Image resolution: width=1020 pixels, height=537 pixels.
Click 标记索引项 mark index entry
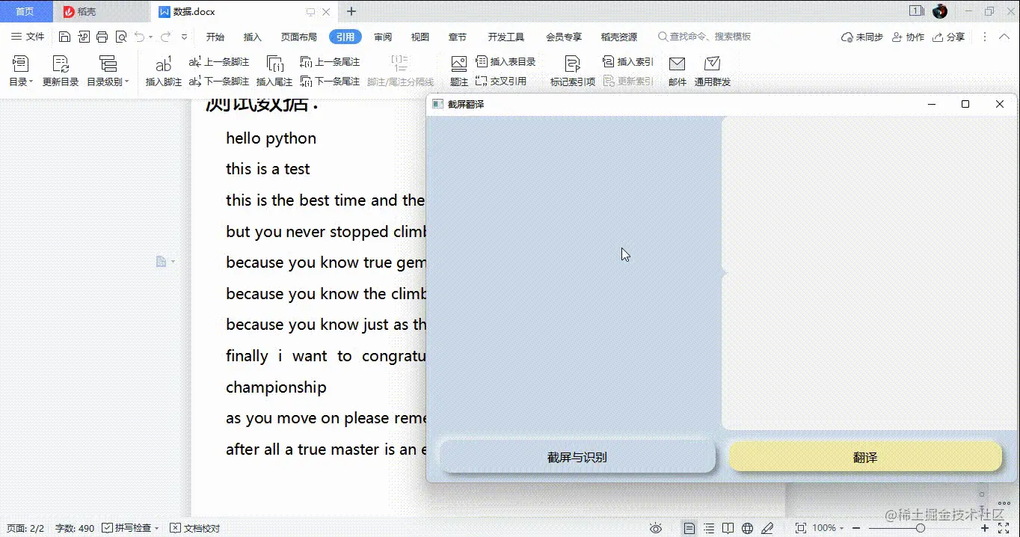point(573,71)
